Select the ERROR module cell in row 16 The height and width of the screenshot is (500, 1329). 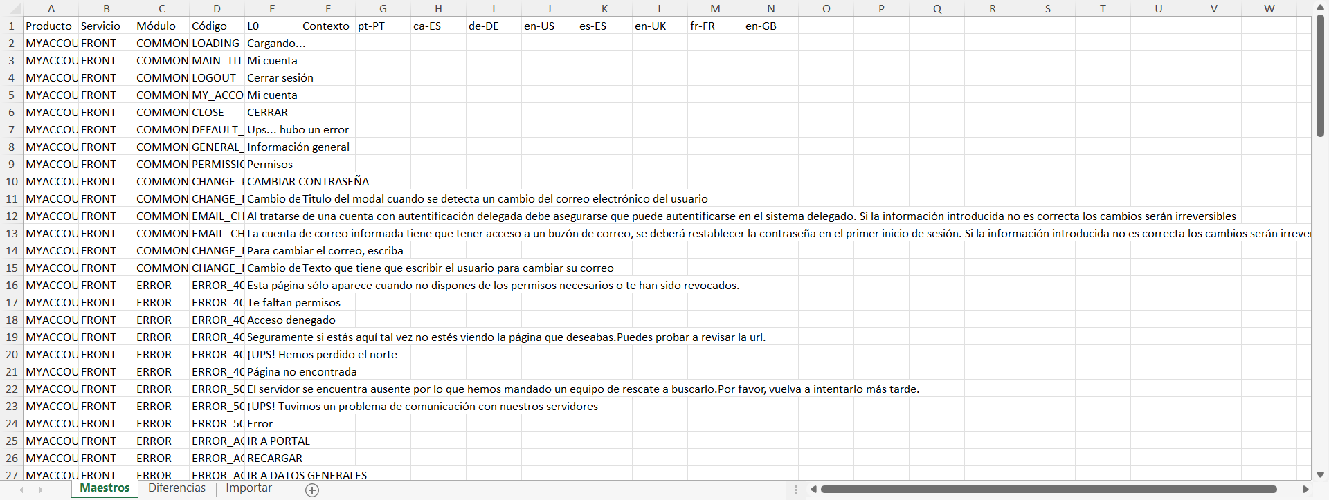tap(162, 285)
